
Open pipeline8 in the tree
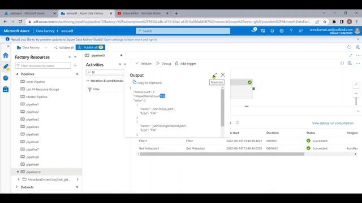tap(32, 157)
